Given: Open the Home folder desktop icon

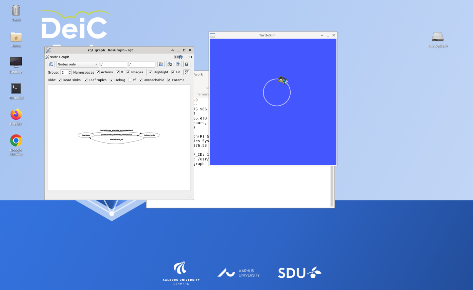Looking at the screenshot, I should [16, 40].
